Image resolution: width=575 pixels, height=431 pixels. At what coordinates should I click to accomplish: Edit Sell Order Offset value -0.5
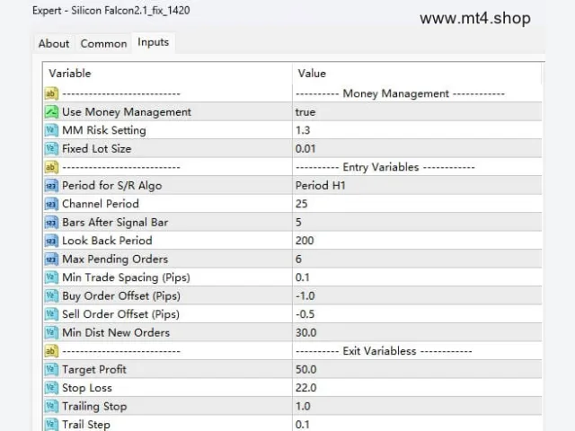click(x=305, y=314)
